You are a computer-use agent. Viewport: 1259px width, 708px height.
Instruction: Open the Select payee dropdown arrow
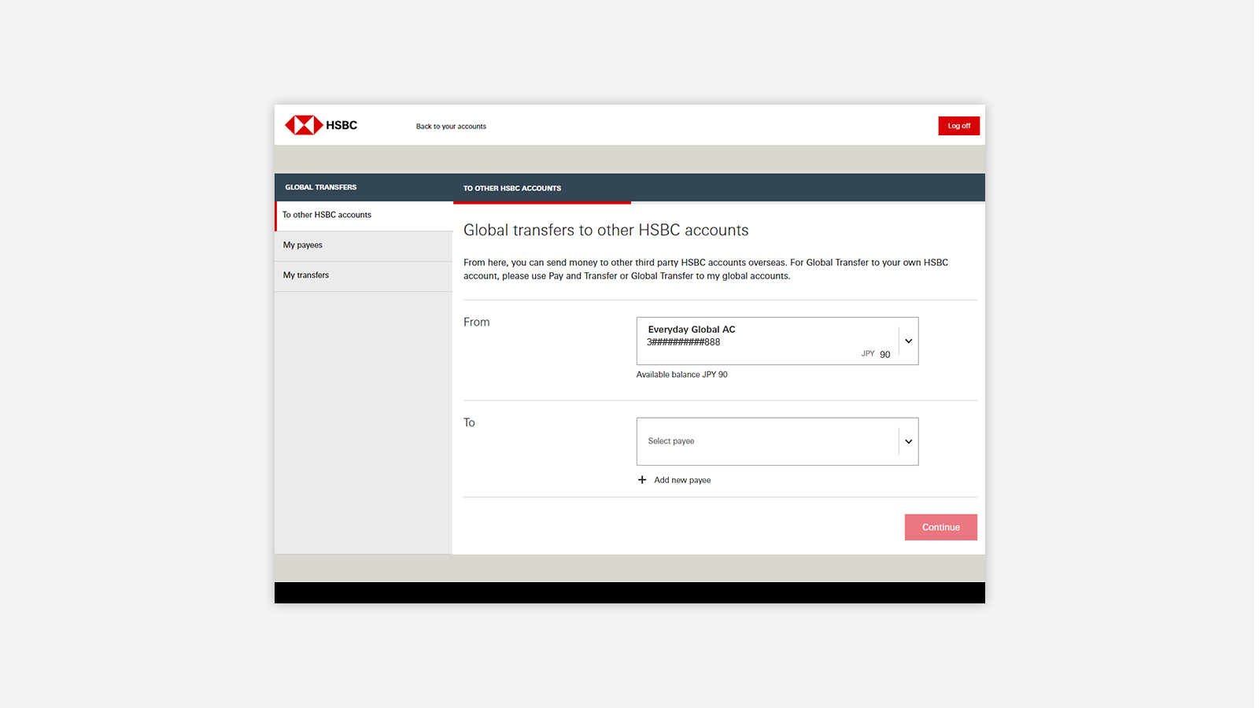point(909,441)
